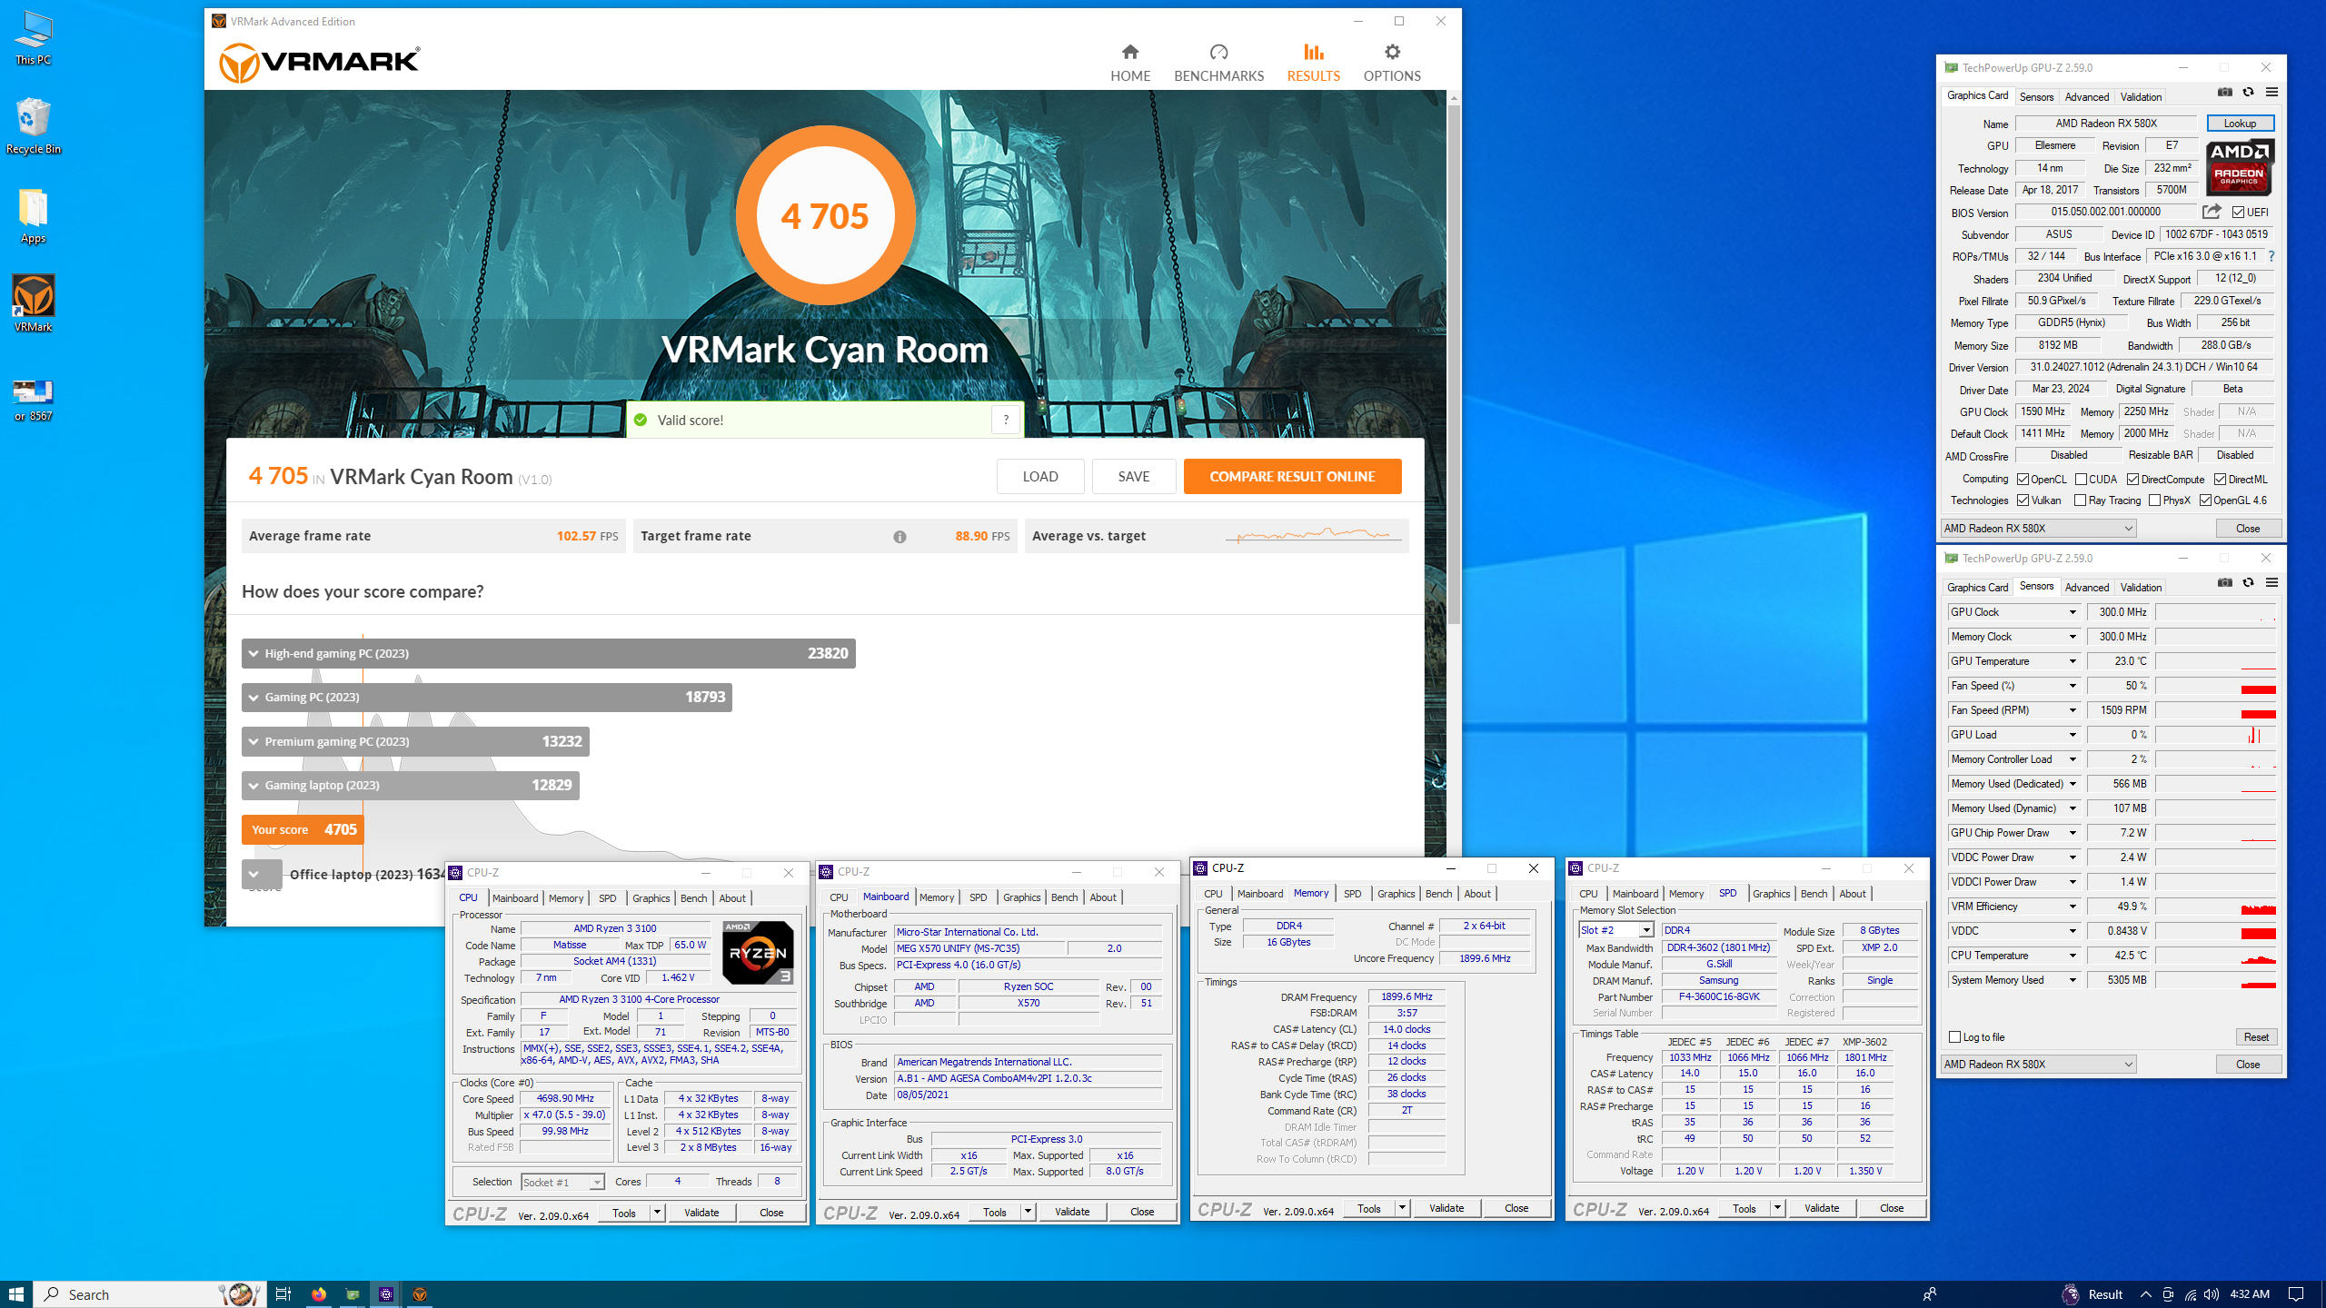Toggle the PhysX checkbox in GPU-Z
The image size is (2326, 1308).
2154,500
